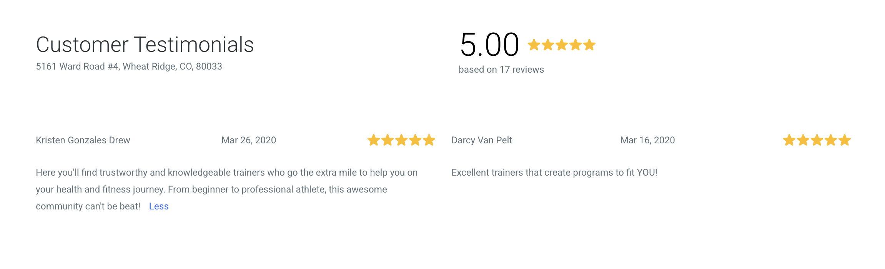Select reviewer Darcy Van Pelt
The width and height of the screenshot is (885, 269).
(482, 140)
